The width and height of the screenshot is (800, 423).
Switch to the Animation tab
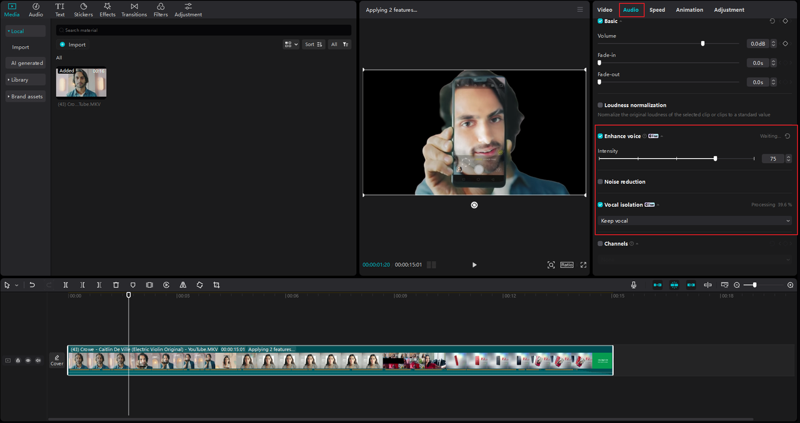(x=689, y=10)
